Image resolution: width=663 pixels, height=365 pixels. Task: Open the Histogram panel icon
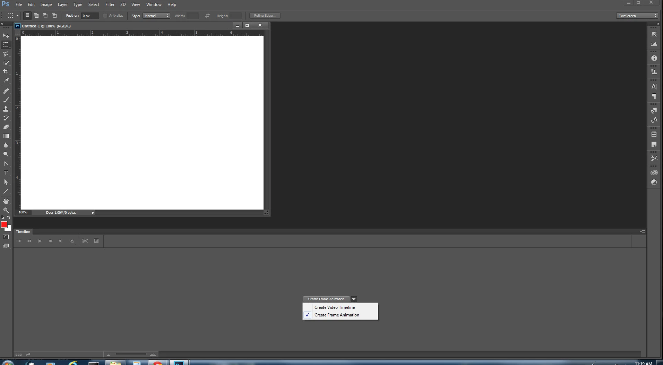654,44
